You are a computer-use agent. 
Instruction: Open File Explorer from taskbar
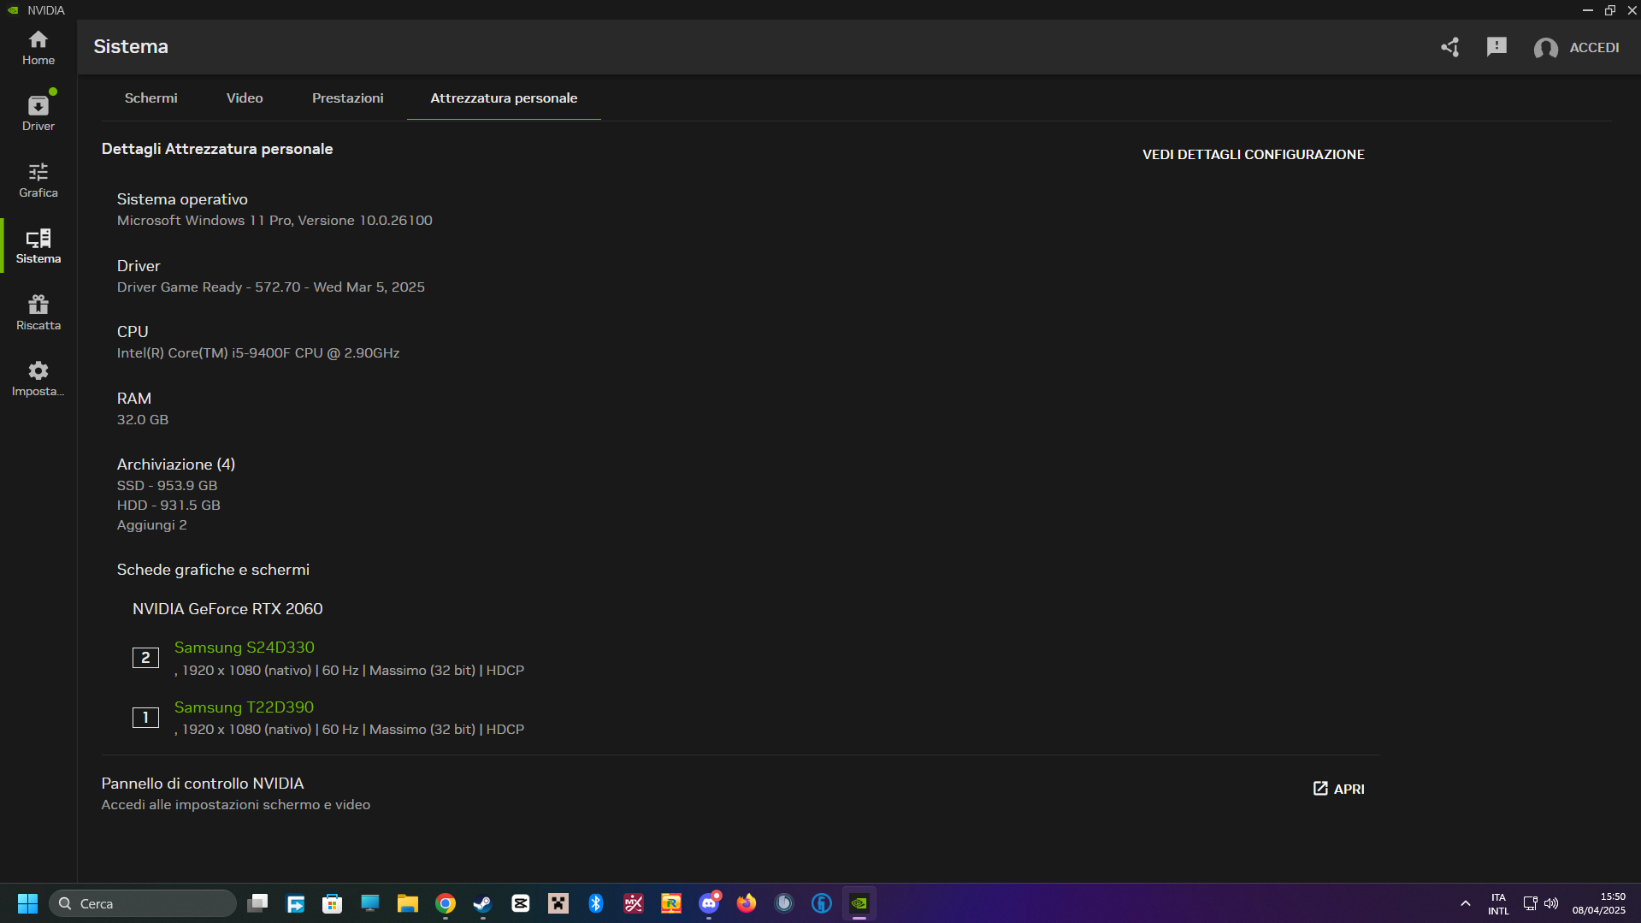click(408, 903)
